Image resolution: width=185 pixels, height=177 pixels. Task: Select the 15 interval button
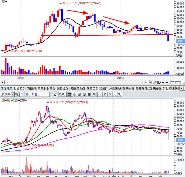coord(115,94)
